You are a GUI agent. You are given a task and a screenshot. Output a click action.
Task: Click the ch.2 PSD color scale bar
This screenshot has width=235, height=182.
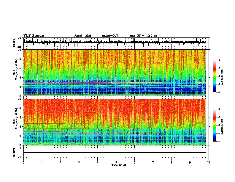tap(215, 125)
